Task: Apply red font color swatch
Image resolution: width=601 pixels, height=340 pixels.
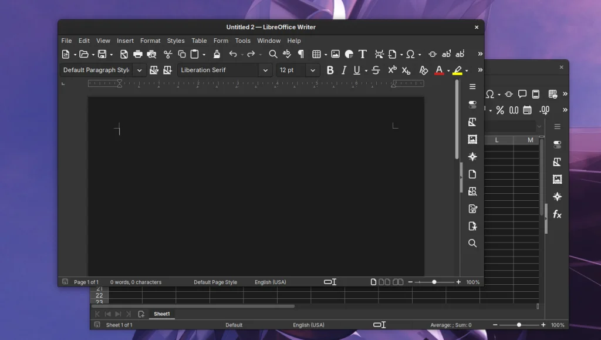Action: 439,70
